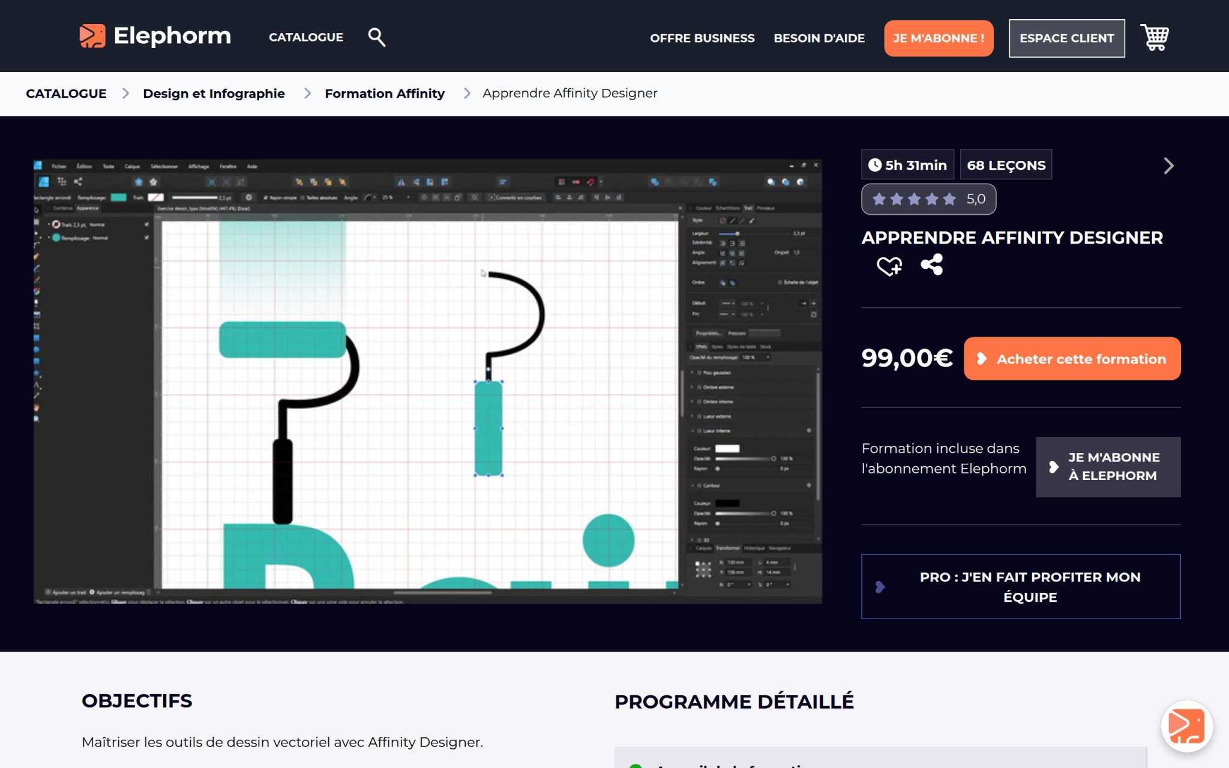
Task: Open the CATALOGUE menu in the header
Action: (x=306, y=37)
